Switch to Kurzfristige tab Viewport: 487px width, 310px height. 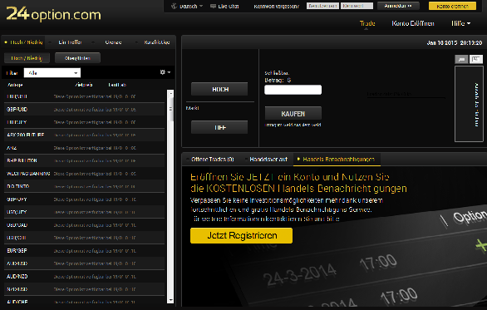point(156,42)
